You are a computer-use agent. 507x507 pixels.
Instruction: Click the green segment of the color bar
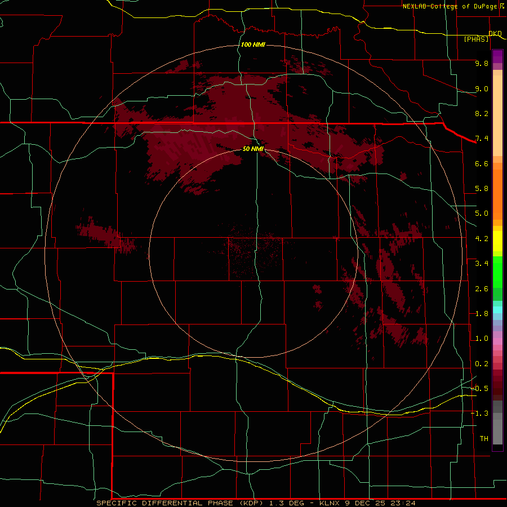497,275
